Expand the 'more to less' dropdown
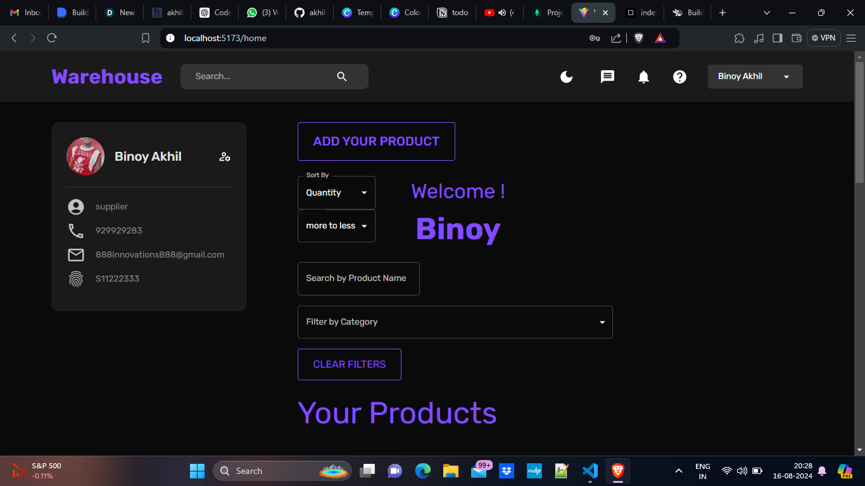 tap(336, 225)
